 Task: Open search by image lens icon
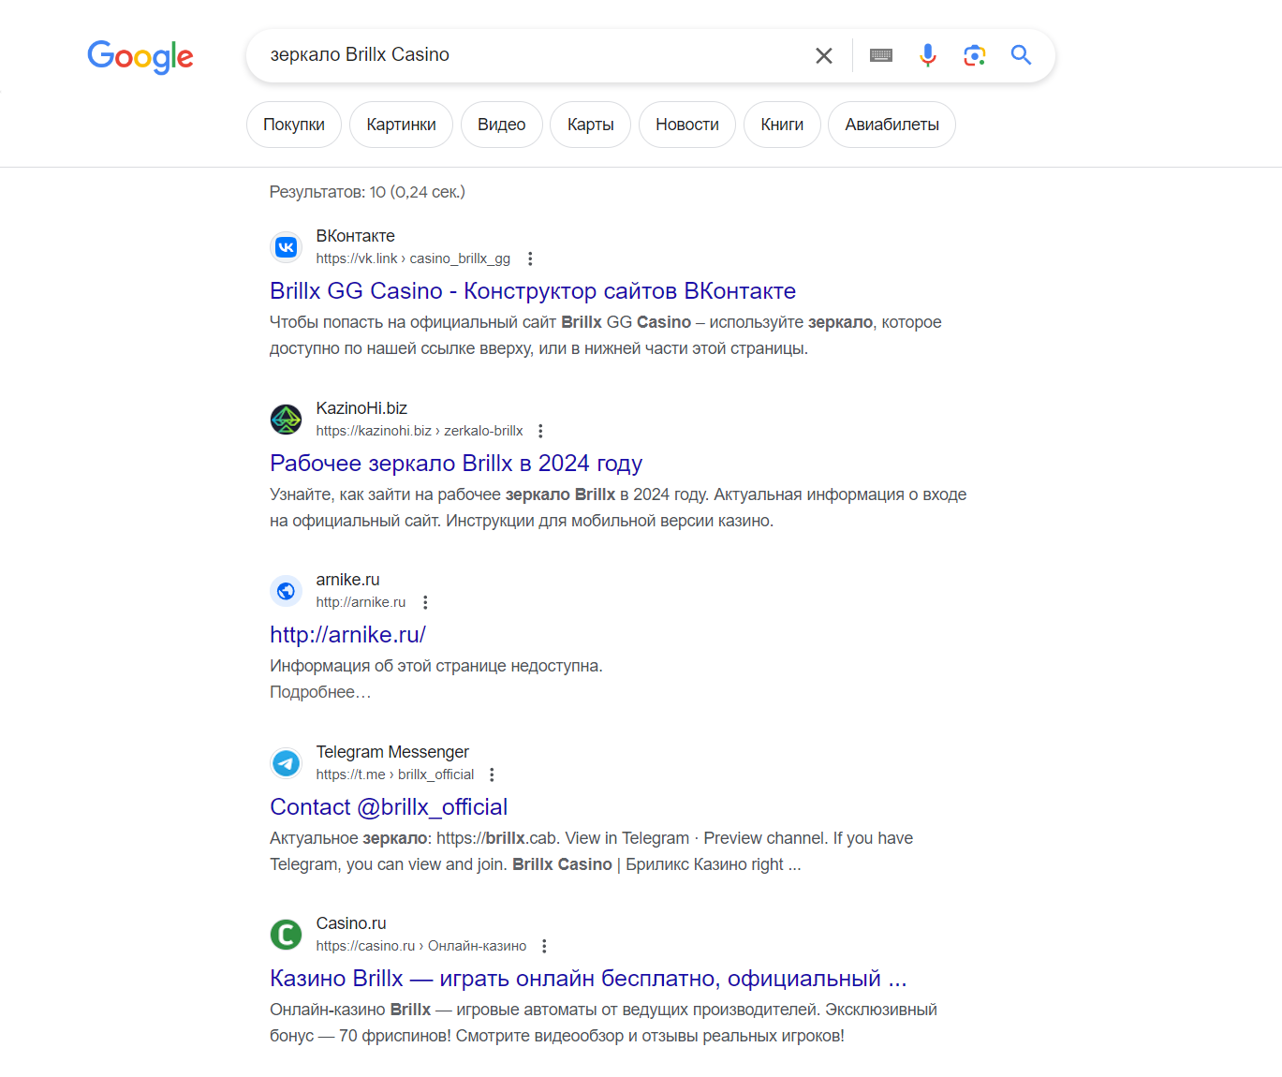tap(975, 55)
